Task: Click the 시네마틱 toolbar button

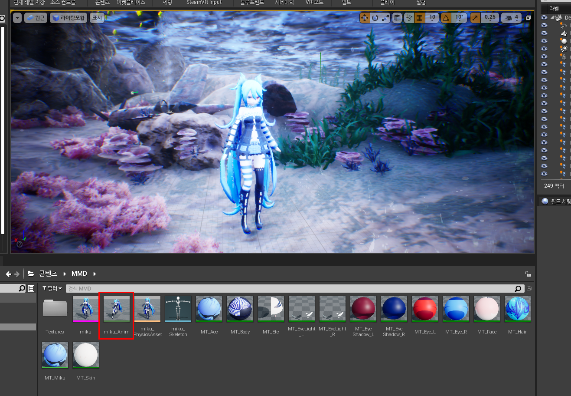Action: coord(284,3)
